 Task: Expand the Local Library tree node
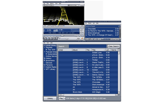pos(44,45)
